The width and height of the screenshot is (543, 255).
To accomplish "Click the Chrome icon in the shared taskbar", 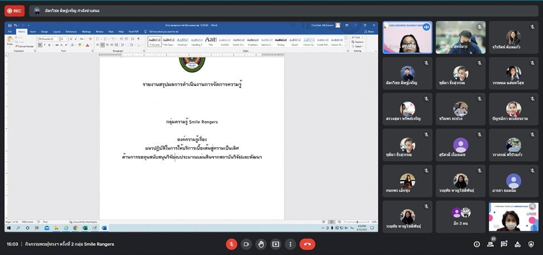I will [75, 228].
